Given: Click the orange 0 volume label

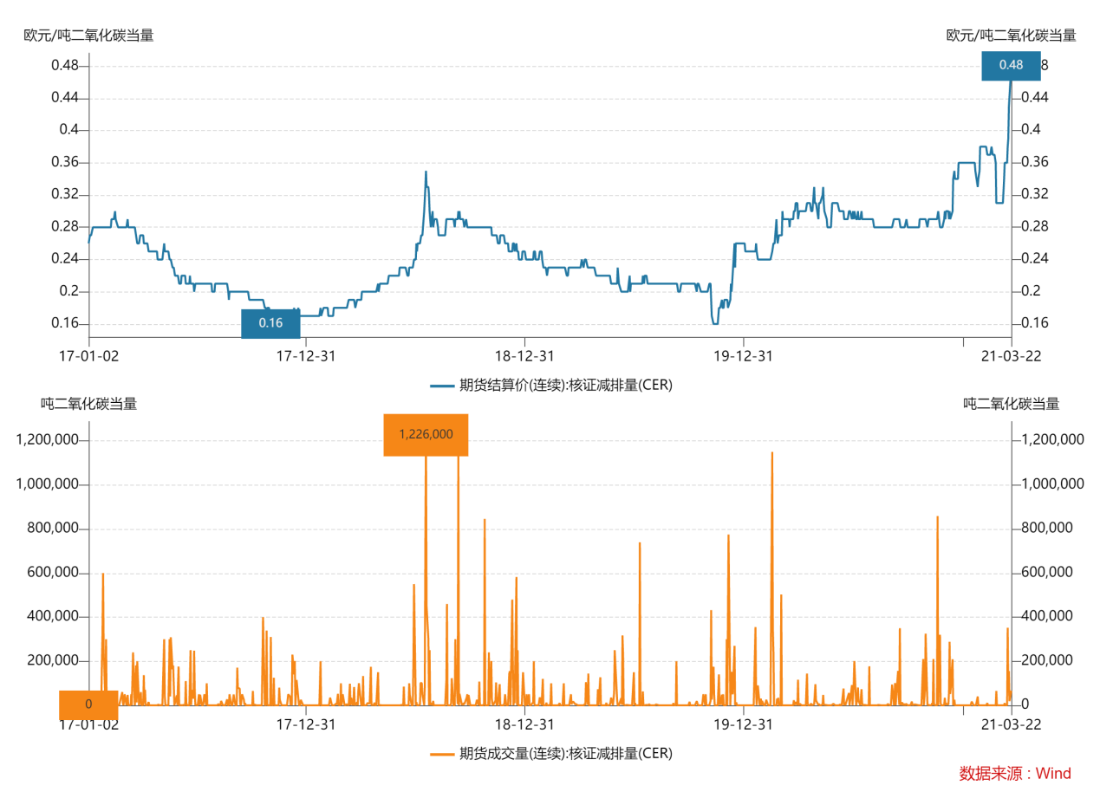Looking at the screenshot, I should coord(88,704).
